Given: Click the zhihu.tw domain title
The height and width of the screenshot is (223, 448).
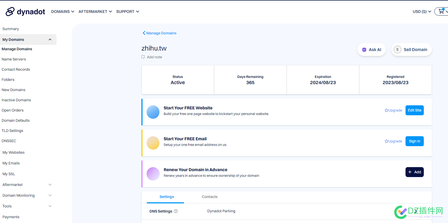Looking at the screenshot, I should pyautogui.click(x=154, y=48).
